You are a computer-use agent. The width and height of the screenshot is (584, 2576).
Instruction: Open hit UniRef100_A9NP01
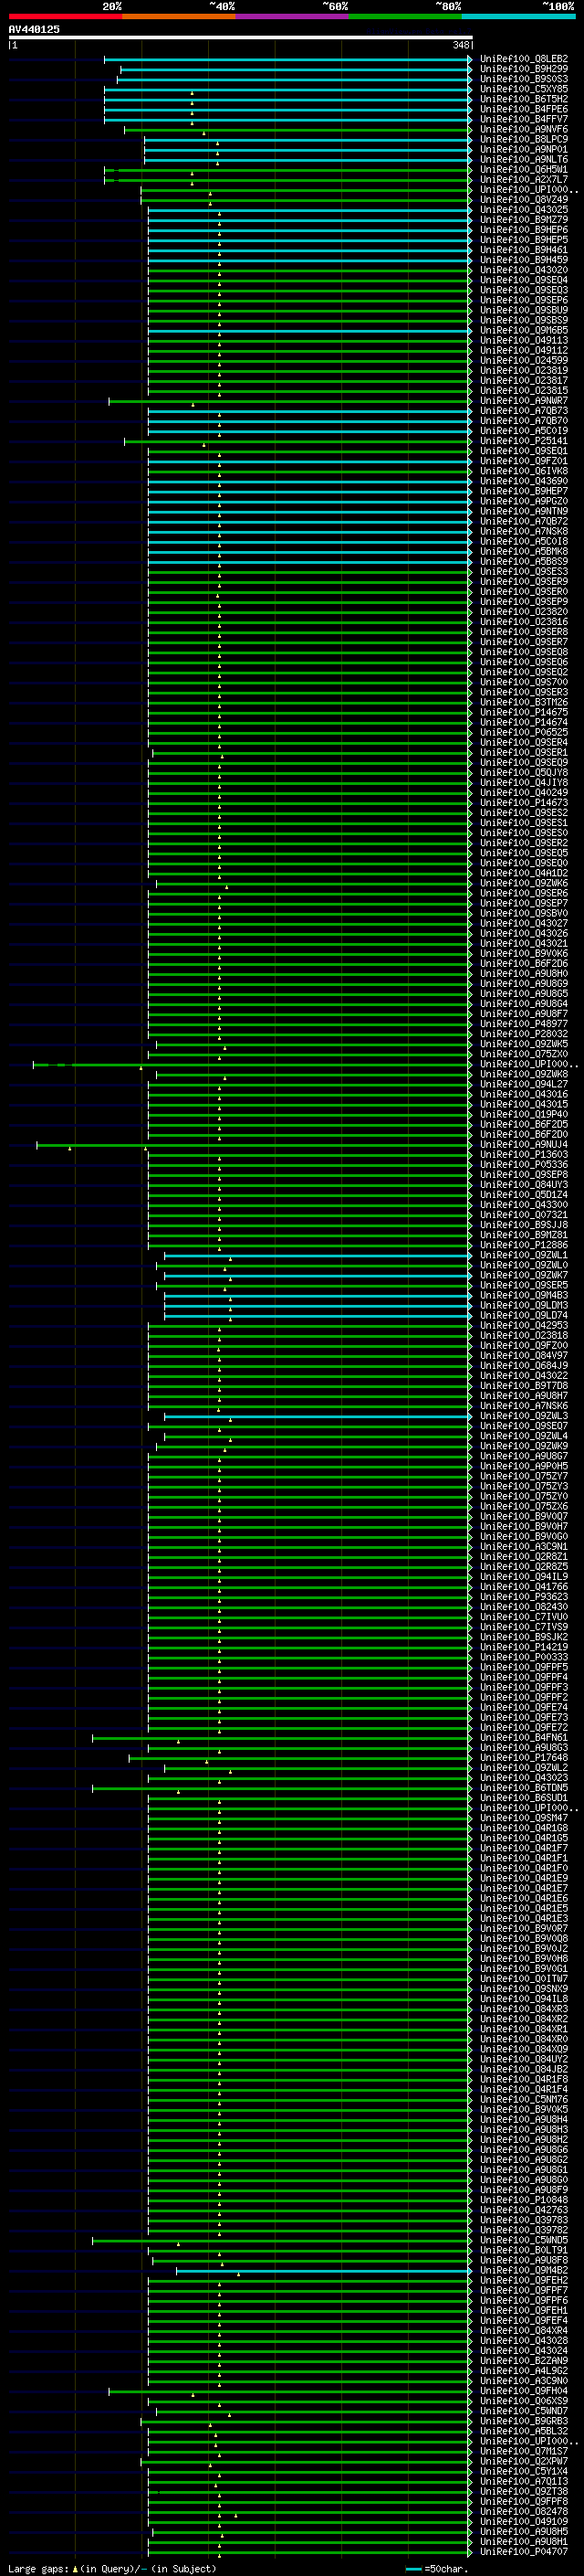(x=524, y=149)
